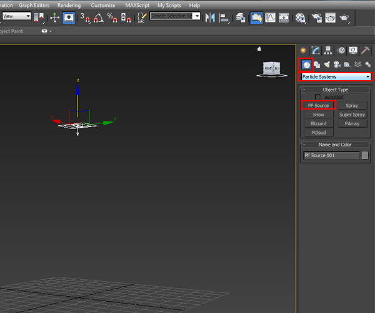Select the Shapes create category
Screen dimensions: 375x313
(317, 64)
